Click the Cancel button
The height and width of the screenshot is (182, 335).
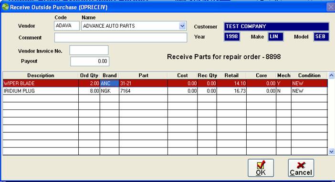coord(301,168)
